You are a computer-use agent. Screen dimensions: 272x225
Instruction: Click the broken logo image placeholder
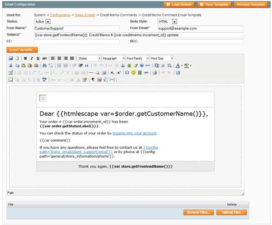[43, 98]
